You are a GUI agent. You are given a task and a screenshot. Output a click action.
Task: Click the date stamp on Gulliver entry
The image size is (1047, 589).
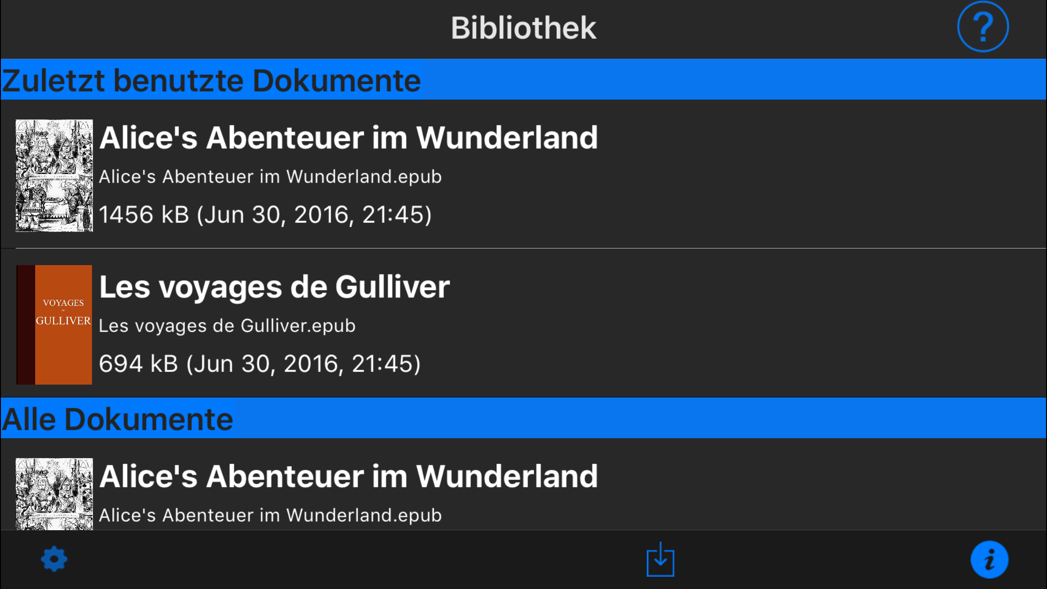(303, 364)
